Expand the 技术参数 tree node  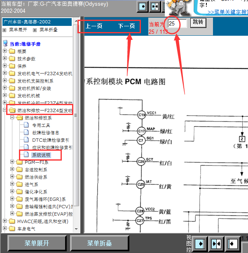click(x=5, y=58)
